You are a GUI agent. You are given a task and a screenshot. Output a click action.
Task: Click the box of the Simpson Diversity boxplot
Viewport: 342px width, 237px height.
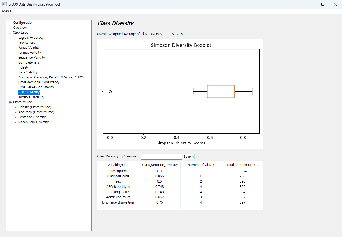pos(221,91)
